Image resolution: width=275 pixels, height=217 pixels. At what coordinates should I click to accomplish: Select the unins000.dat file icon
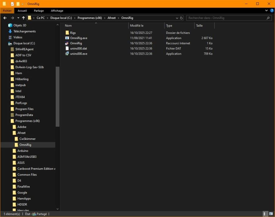point(67,49)
